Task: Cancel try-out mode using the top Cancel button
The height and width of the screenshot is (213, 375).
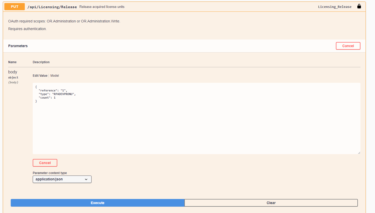Action: (348, 46)
